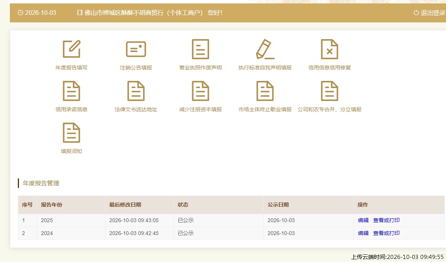Open 查看或打印 for the 2024 report

(386, 233)
